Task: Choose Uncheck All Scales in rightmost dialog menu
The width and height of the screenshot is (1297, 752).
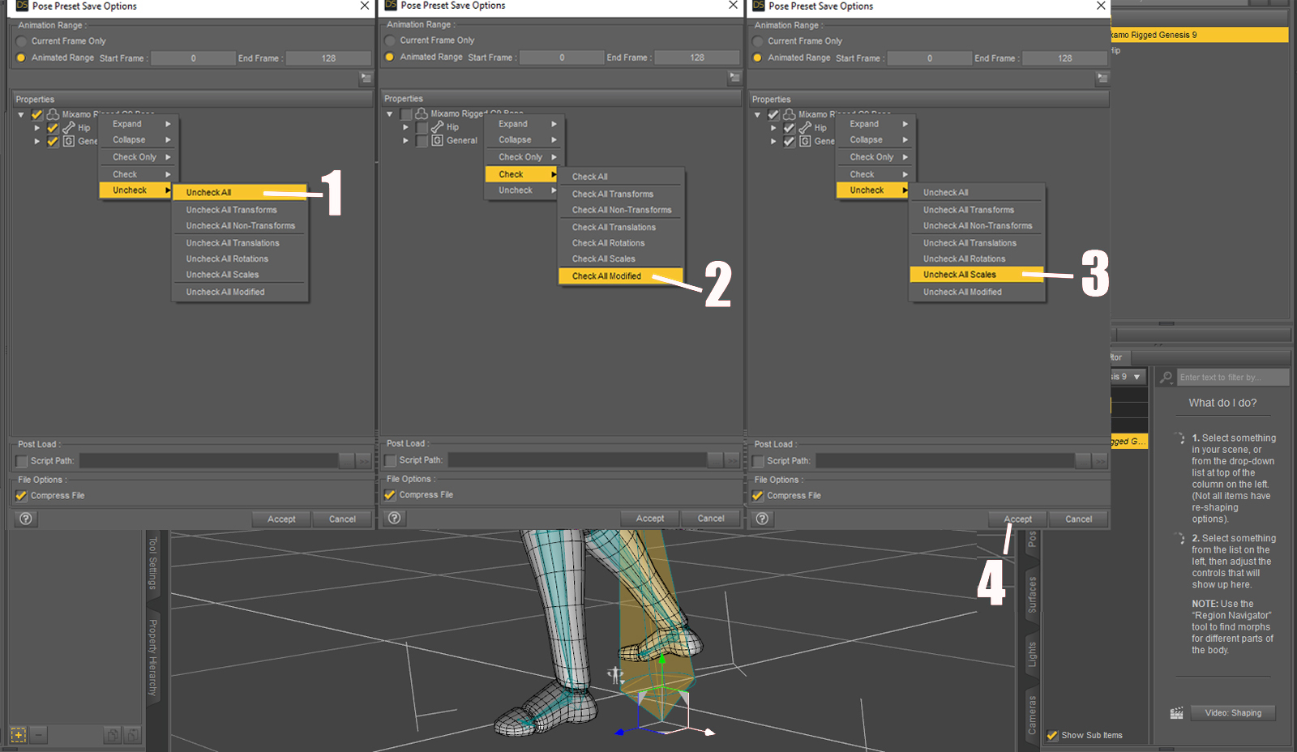Action: coord(960,275)
